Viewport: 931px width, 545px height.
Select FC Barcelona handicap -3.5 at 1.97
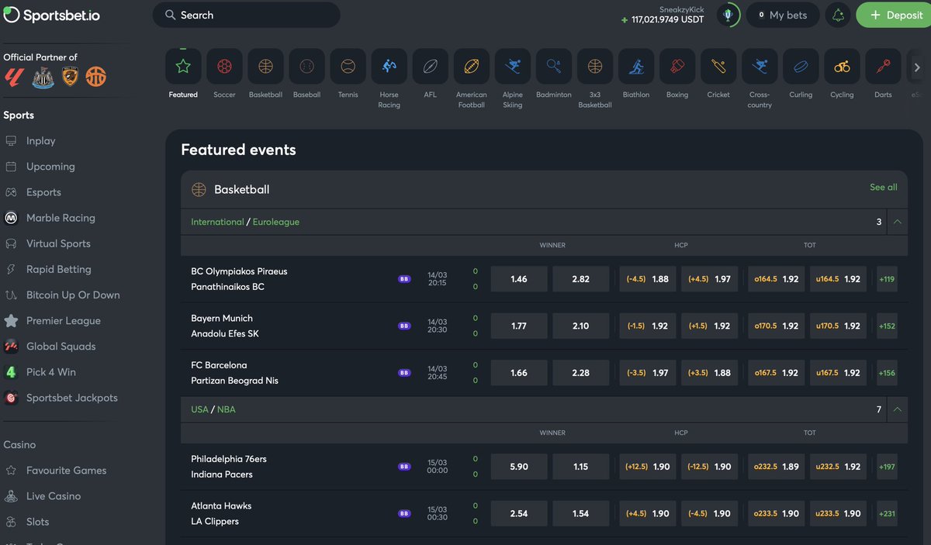click(x=648, y=373)
